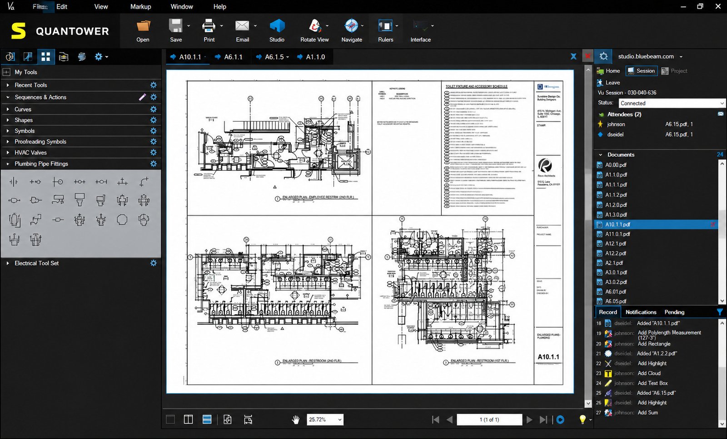
Task: Click the attendees chat message icon
Action: tap(721, 114)
